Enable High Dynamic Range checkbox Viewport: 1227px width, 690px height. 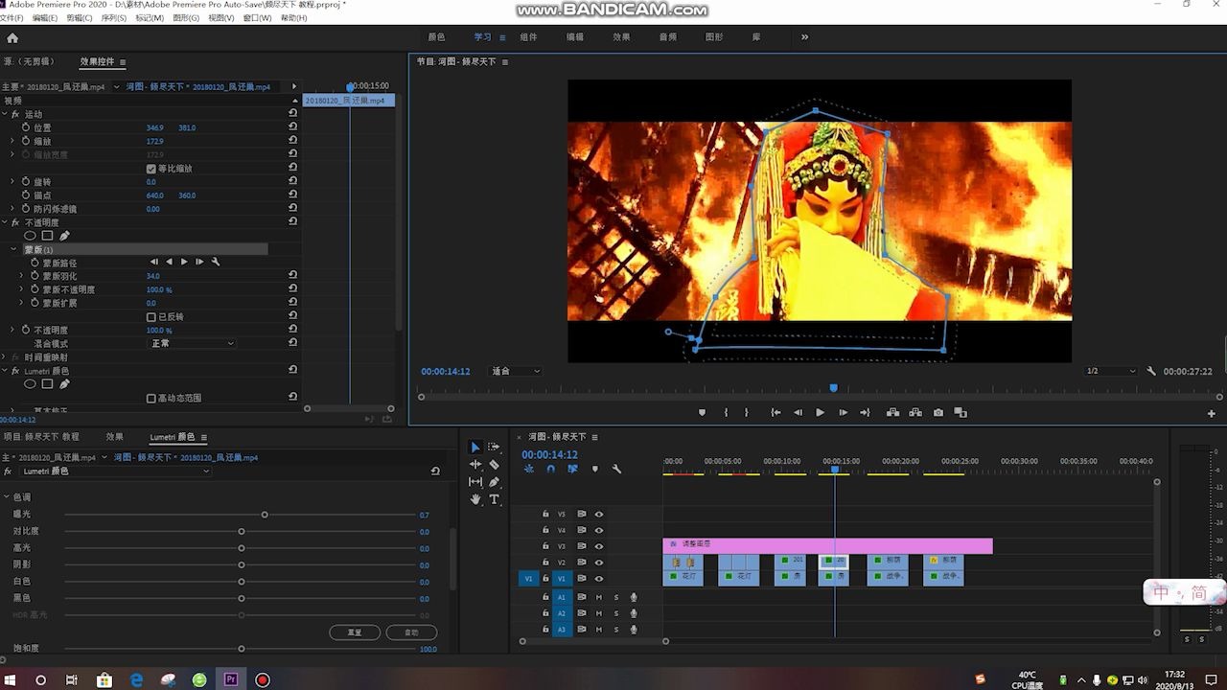coord(150,398)
